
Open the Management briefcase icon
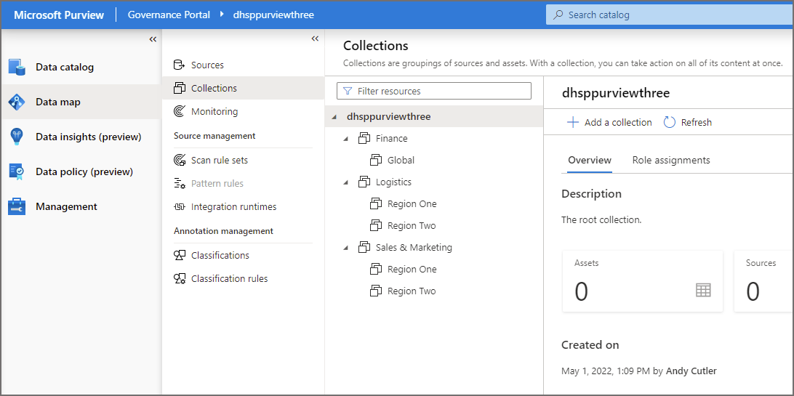[x=17, y=206]
